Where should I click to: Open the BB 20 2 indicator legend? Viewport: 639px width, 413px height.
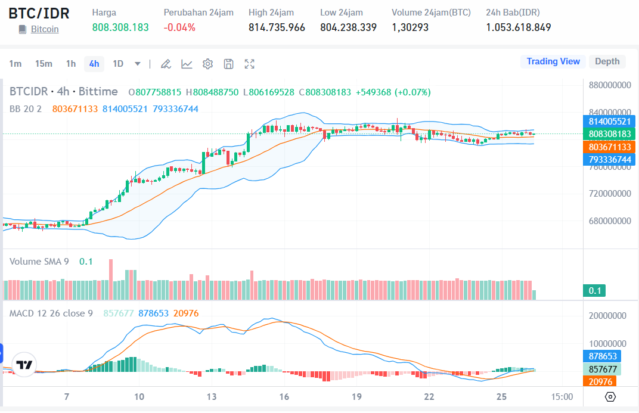[x=26, y=108]
